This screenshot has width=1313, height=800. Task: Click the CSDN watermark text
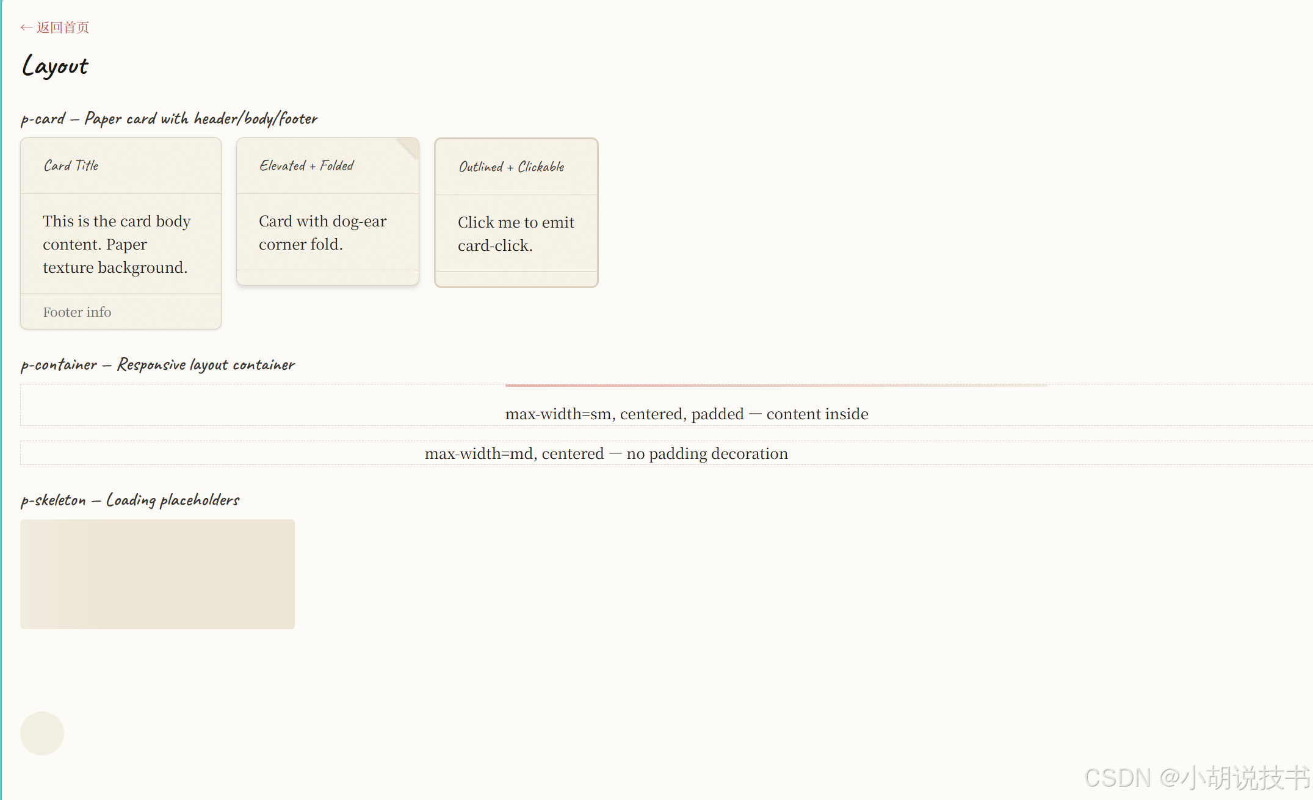[1196, 777]
